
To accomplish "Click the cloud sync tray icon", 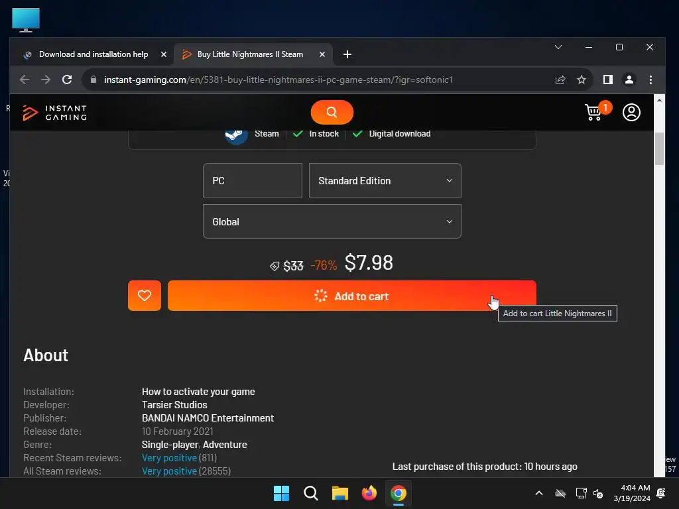I will click(560, 493).
